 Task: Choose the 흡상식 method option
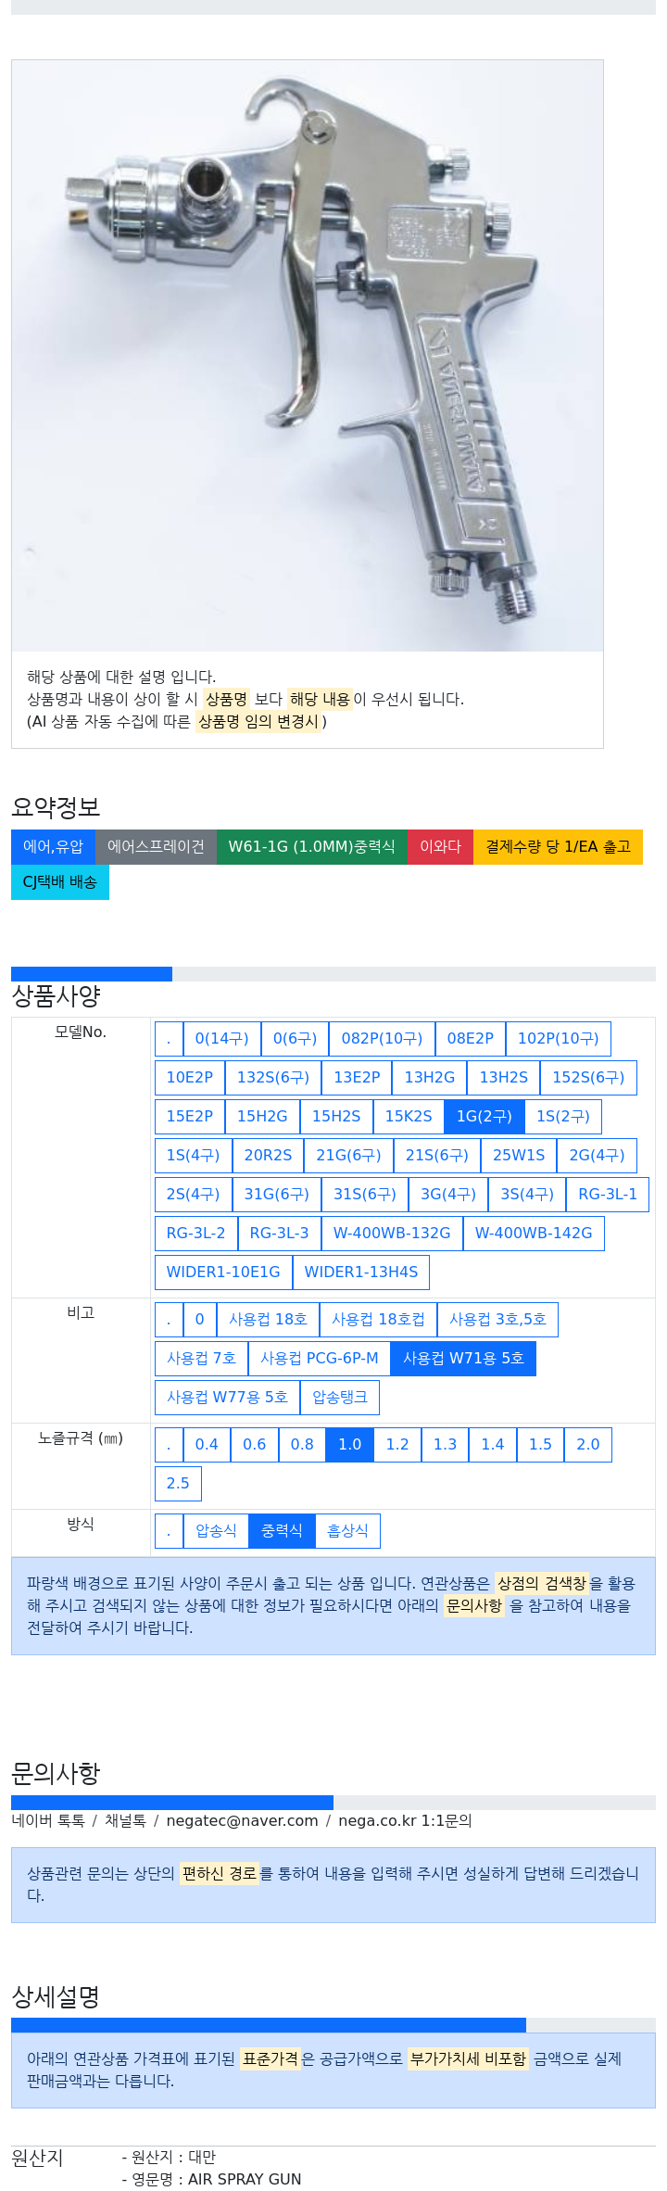(347, 1531)
